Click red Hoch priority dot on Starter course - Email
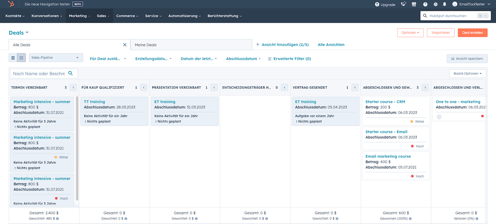This screenshot has height=224, width=496. tap(412, 146)
